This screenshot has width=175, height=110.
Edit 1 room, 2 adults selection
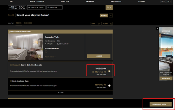(x=36, y=7)
